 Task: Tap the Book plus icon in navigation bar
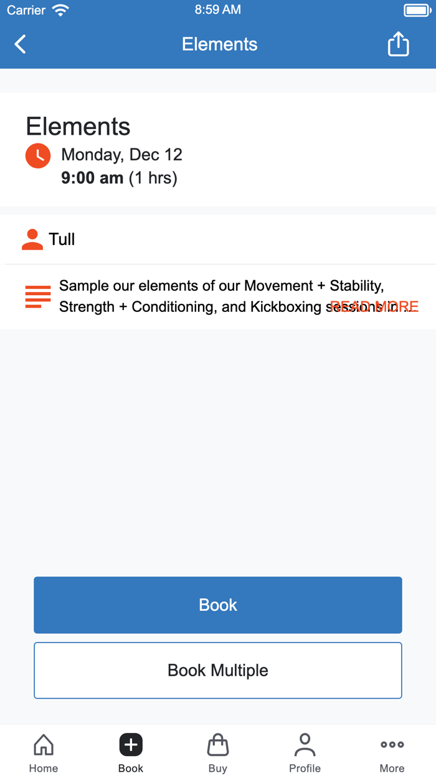130,744
